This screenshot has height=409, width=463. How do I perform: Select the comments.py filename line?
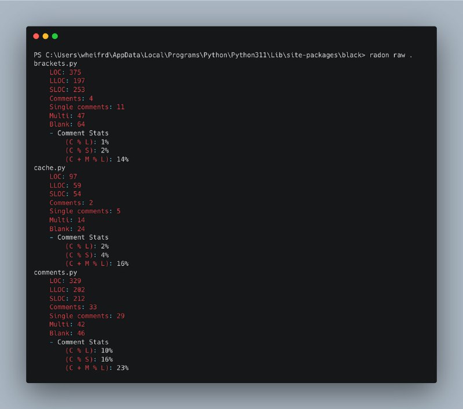56,273
